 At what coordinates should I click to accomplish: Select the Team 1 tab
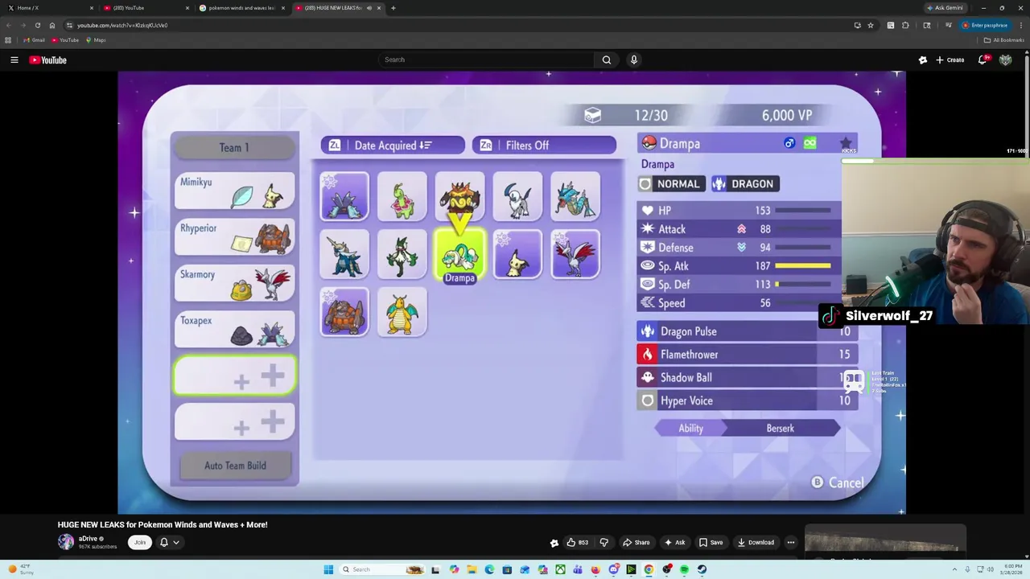coord(234,148)
